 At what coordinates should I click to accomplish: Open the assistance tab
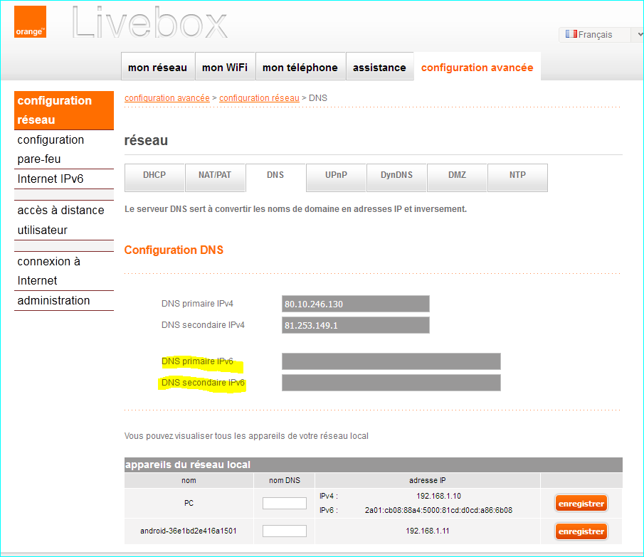click(x=379, y=66)
